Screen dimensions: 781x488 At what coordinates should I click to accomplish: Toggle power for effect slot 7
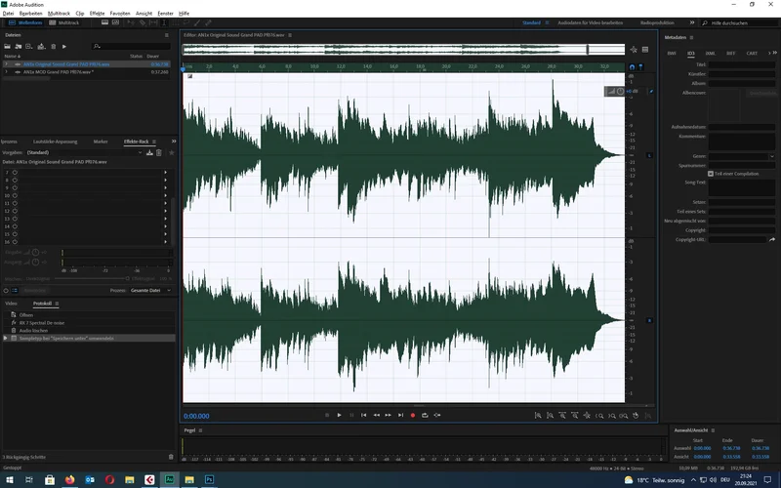pyautogui.click(x=15, y=172)
